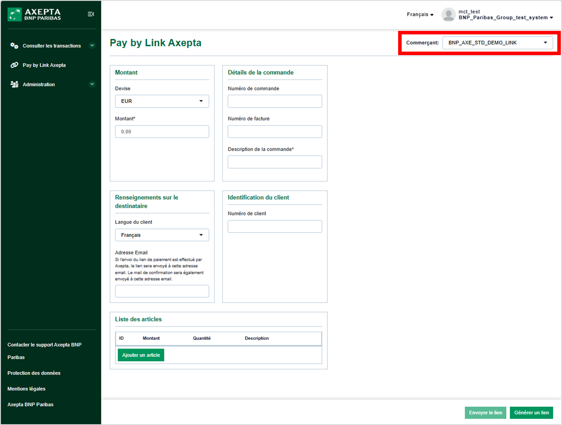Click the Numéro de commande field

coord(275,101)
